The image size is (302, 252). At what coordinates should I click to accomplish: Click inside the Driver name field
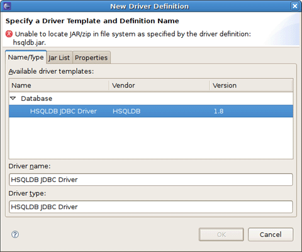click(x=151, y=180)
